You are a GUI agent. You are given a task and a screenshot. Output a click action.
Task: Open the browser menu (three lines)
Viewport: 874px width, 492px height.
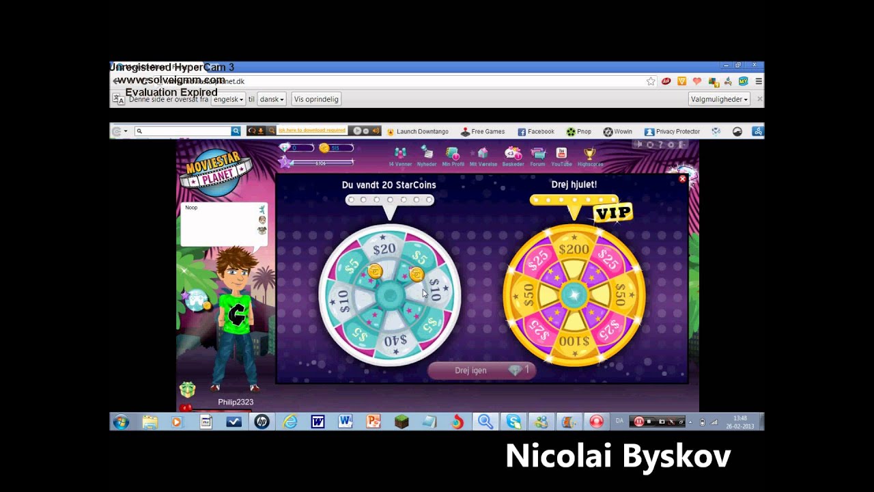(x=759, y=81)
